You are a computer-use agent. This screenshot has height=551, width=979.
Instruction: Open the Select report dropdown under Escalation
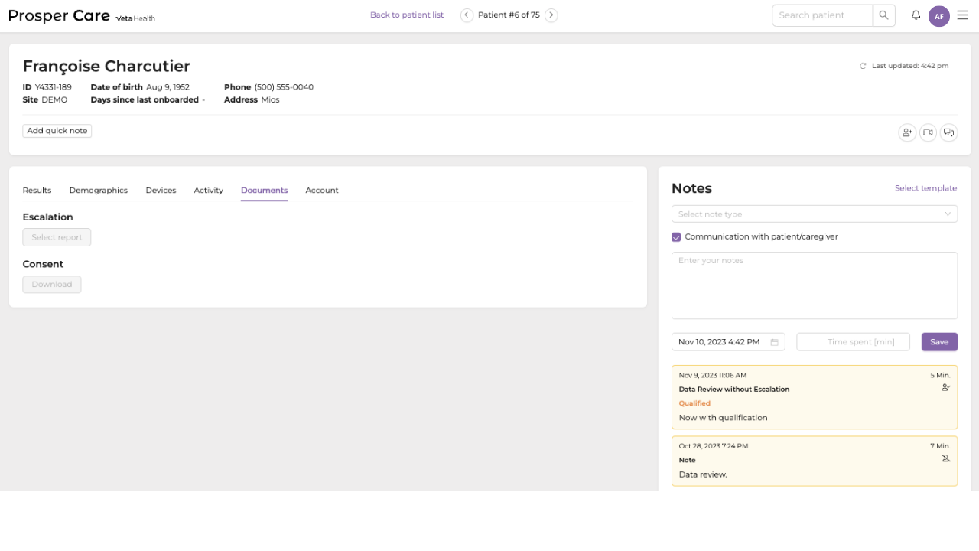pos(57,237)
